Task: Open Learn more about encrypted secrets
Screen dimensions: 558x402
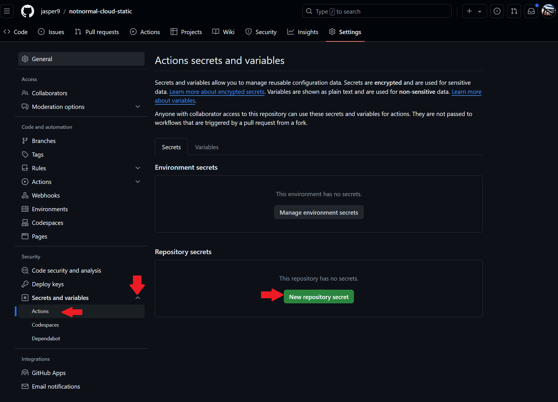Action: coord(217,92)
